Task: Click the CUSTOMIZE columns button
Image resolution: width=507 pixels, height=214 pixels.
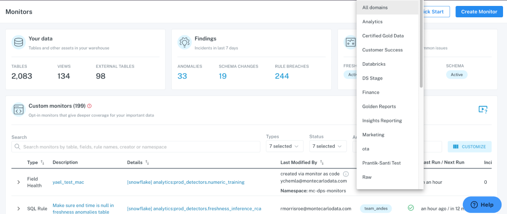Action: pyautogui.click(x=469, y=147)
